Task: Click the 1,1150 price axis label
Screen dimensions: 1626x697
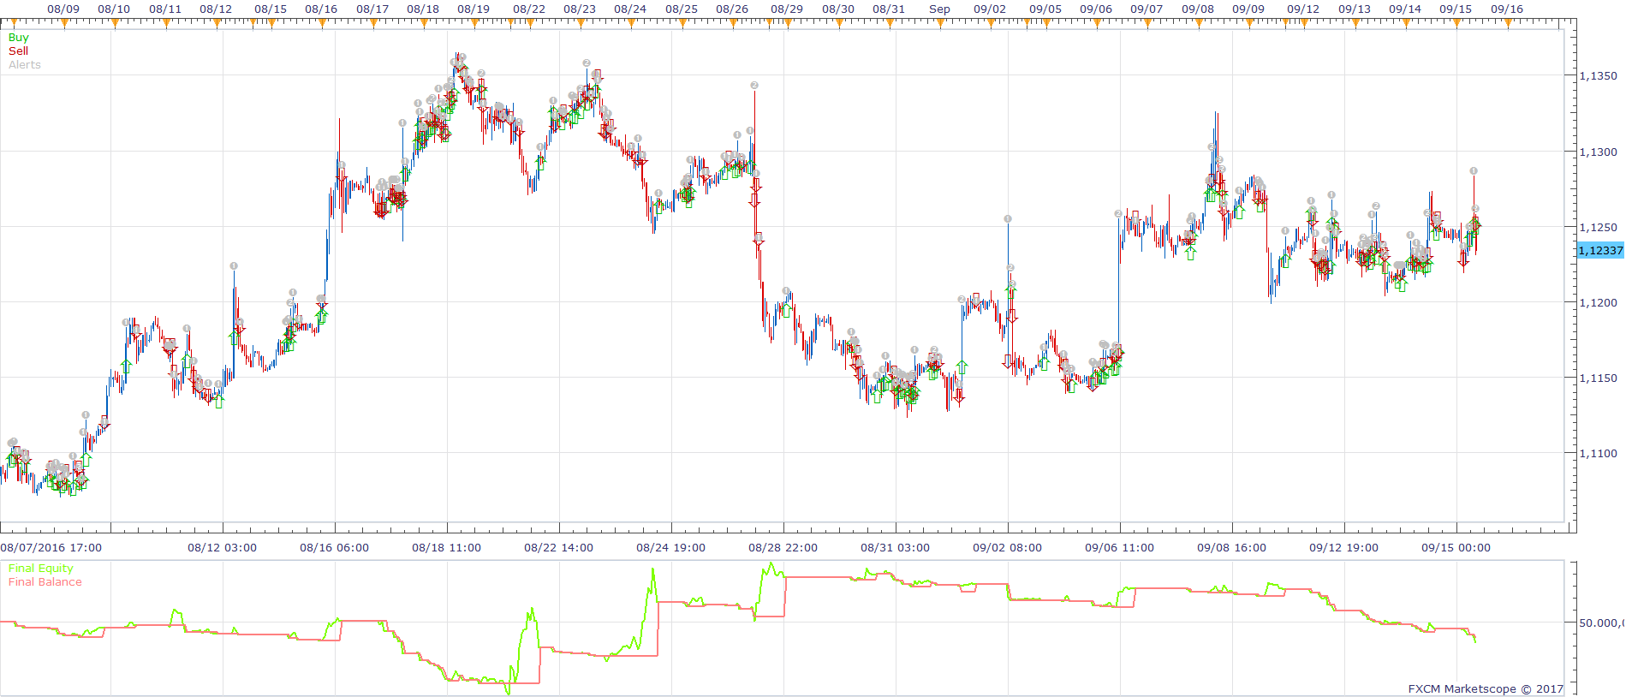Action: (1599, 378)
